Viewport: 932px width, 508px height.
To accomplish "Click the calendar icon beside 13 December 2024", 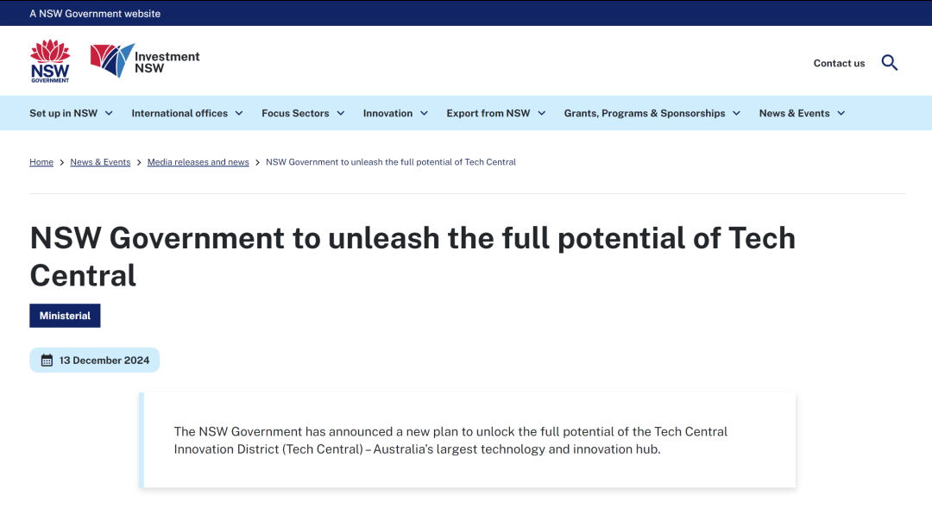I will pos(47,360).
